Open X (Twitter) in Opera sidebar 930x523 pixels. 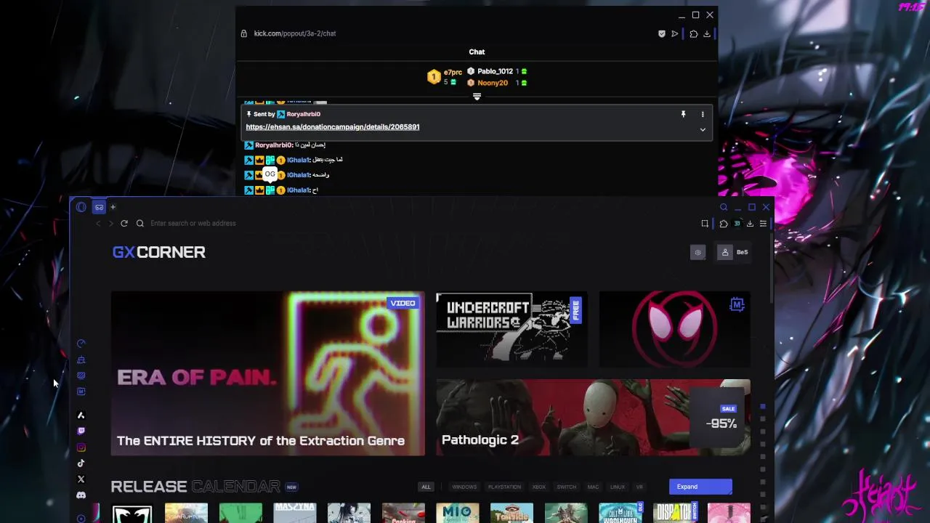point(81,479)
